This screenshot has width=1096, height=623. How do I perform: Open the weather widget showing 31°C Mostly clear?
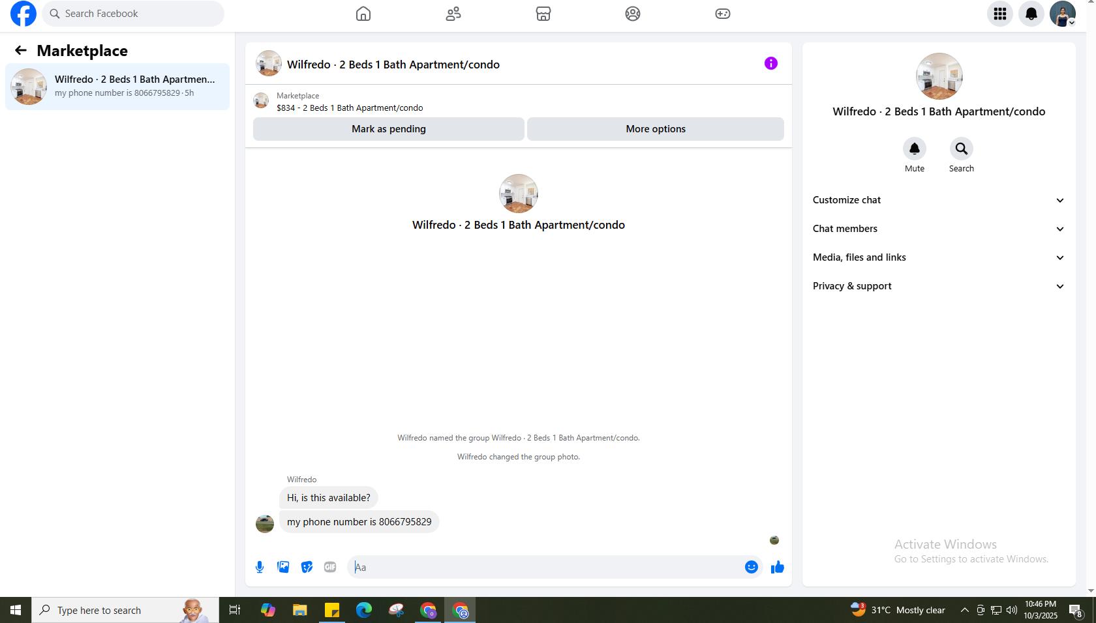pos(898,610)
